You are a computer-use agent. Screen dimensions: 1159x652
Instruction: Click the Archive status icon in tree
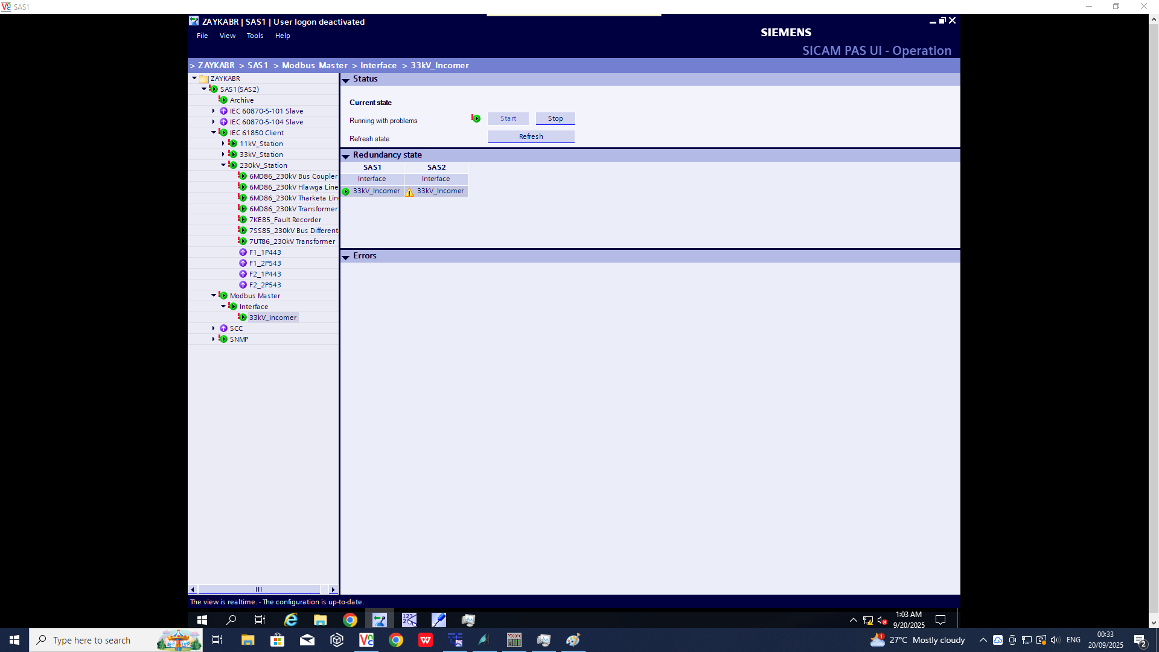223,100
